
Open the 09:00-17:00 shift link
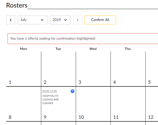(x=50, y=91)
